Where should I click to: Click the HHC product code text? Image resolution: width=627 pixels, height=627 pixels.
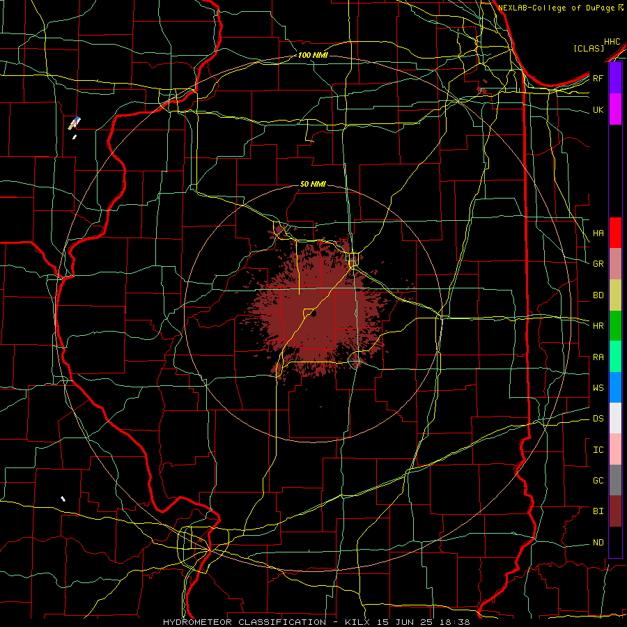(612, 42)
